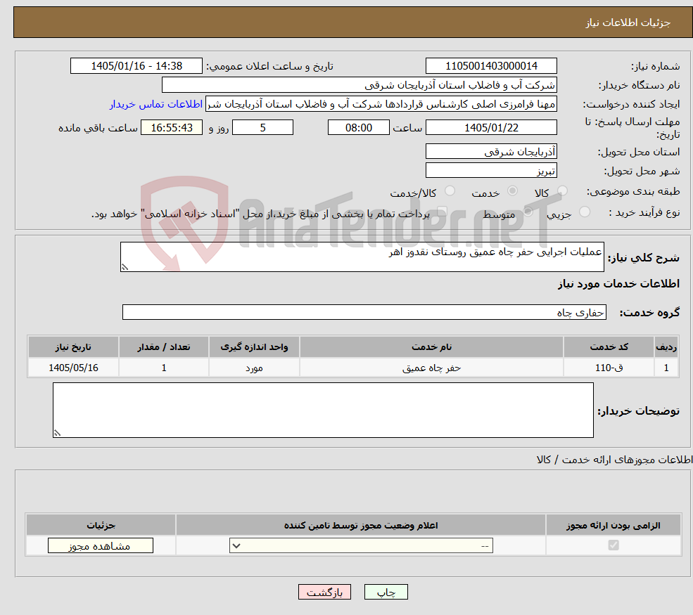Click the buyer notes textarea
This screenshot has height=615, width=693.
point(323,410)
